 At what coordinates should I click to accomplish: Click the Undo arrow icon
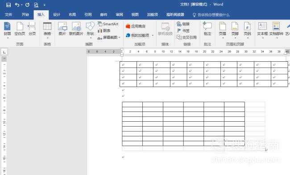pyautogui.click(x=17, y=5)
